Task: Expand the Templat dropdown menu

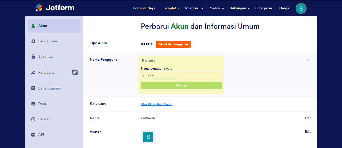Action: tap(171, 8)
